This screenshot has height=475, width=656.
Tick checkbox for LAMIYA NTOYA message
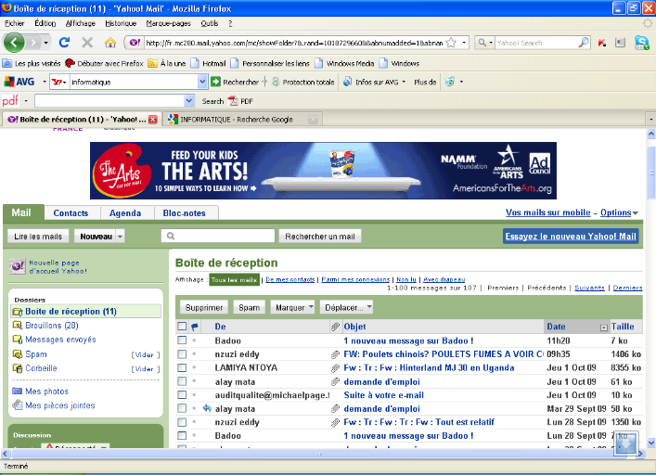pyautogui.click(x=182, y=367)
